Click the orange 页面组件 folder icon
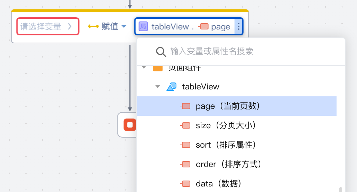Screen dimensions: 357x192 click(x=158, y=68)
